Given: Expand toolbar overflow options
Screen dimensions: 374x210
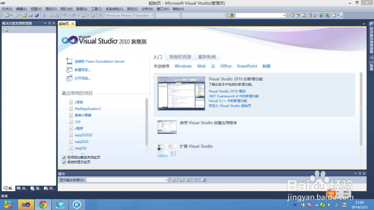Looking at the screenshot, I should [341, 16].
